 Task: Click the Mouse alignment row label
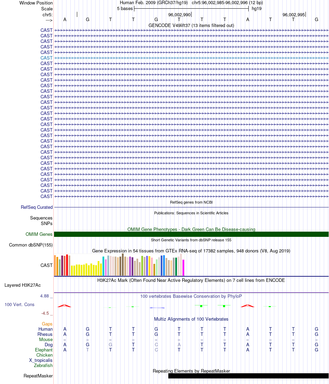46,339
